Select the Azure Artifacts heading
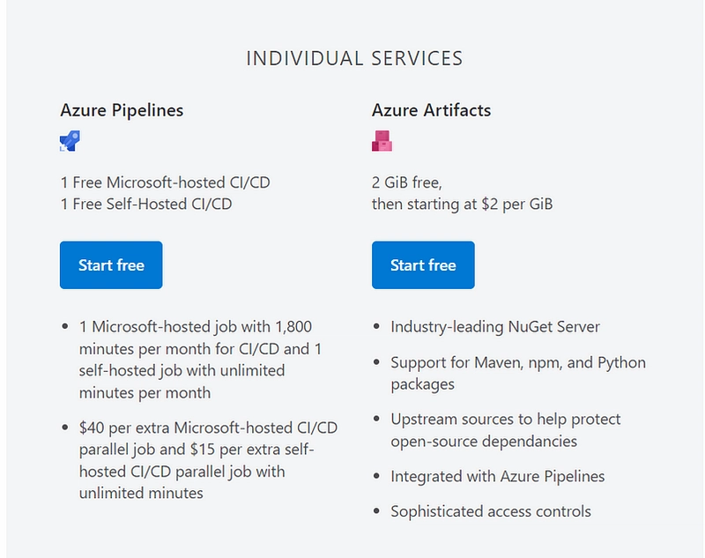This screenshot has width=705, height=558. (431, 110)
